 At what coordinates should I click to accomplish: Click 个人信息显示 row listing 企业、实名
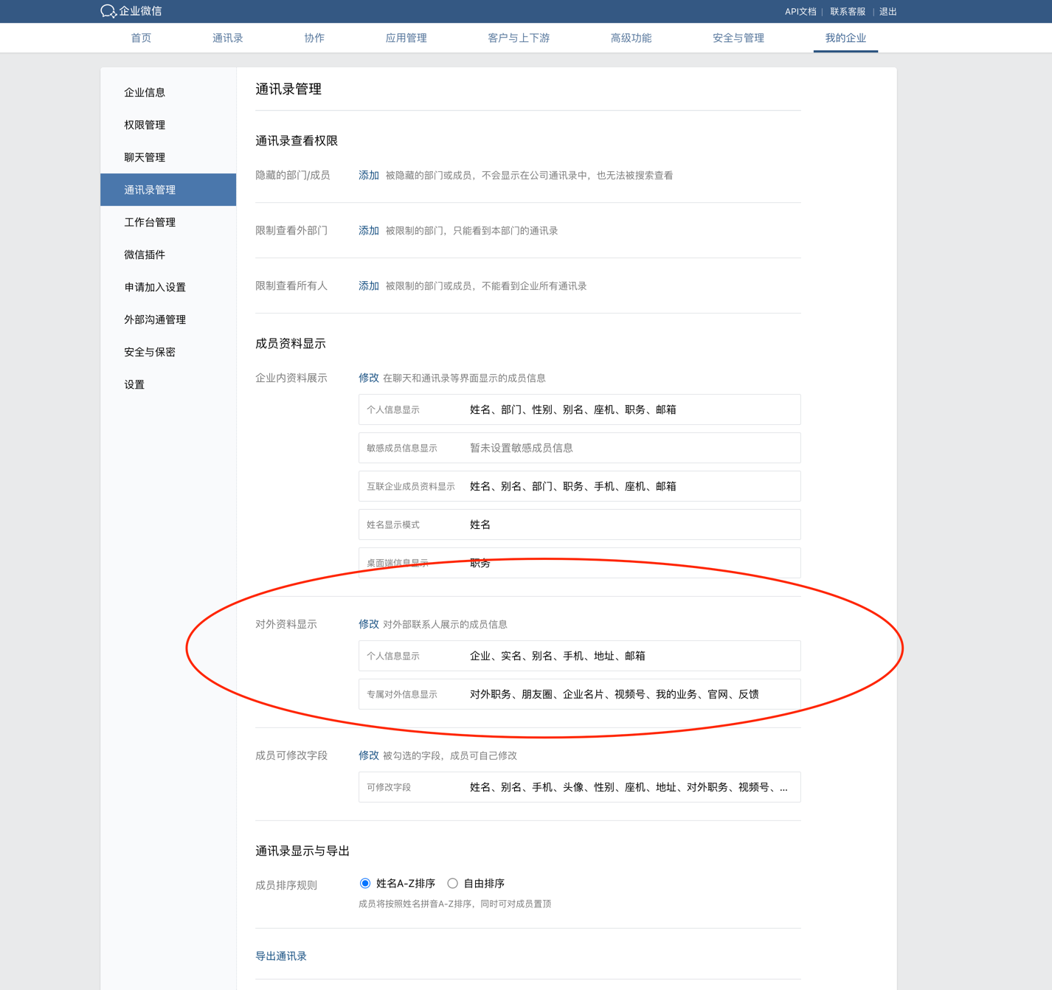click(579, 656)
